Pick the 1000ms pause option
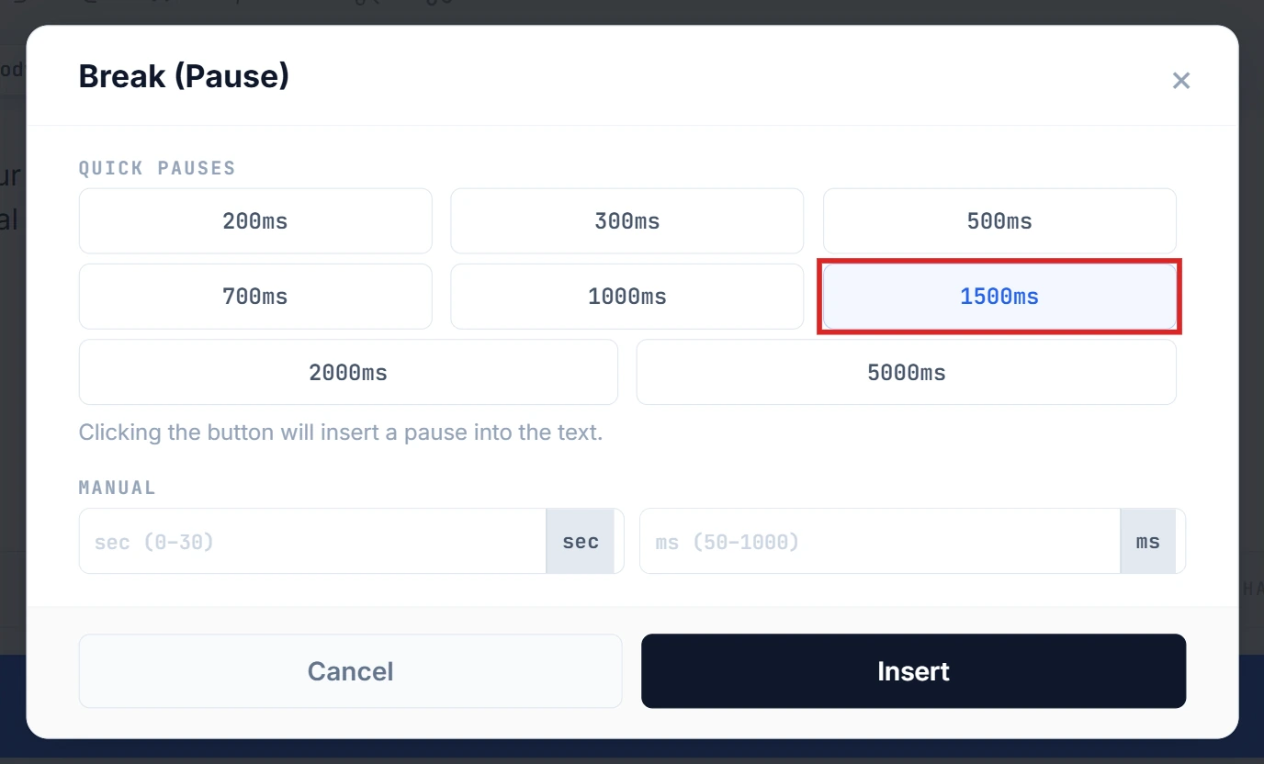1264x764 pixels. pyautogui.click(x=627, y=296)
